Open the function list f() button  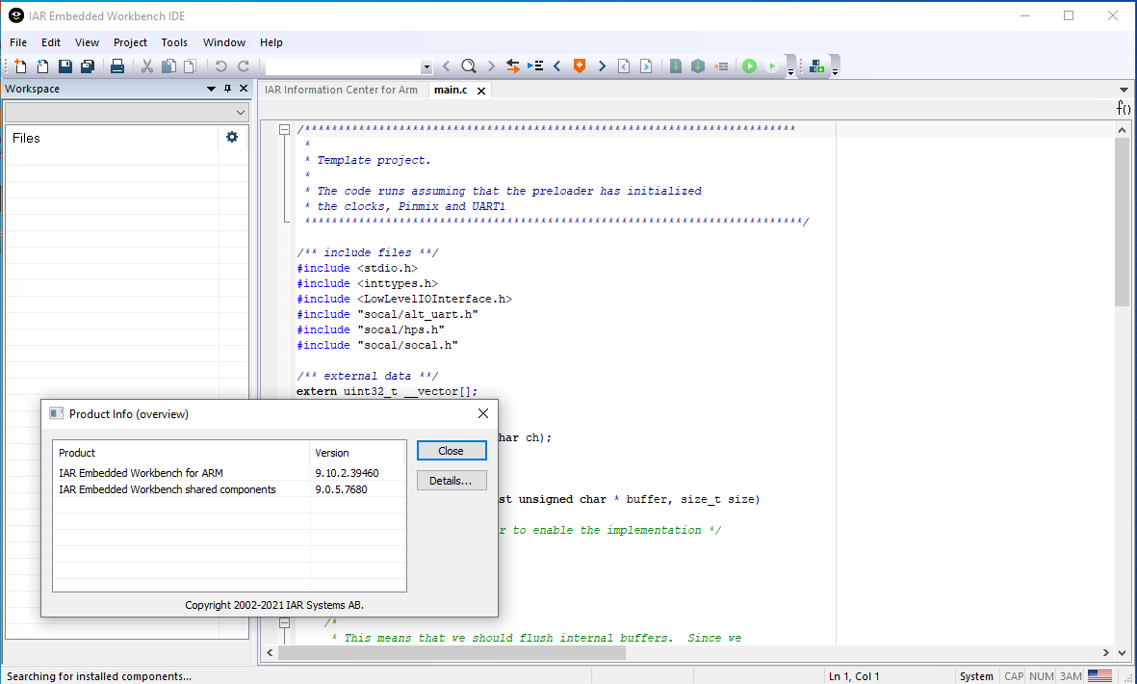click(x=1124, y=108)
